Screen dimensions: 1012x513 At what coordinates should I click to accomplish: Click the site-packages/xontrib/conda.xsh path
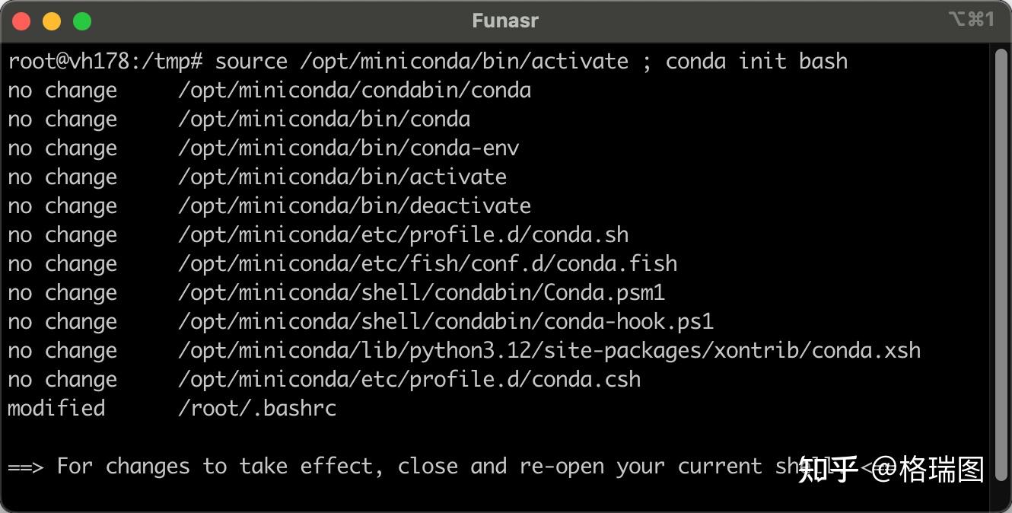549,351
